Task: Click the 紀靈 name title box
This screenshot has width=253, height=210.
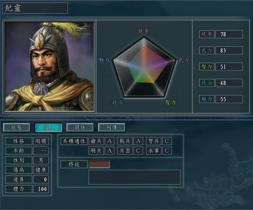Action: coord(35,8)
